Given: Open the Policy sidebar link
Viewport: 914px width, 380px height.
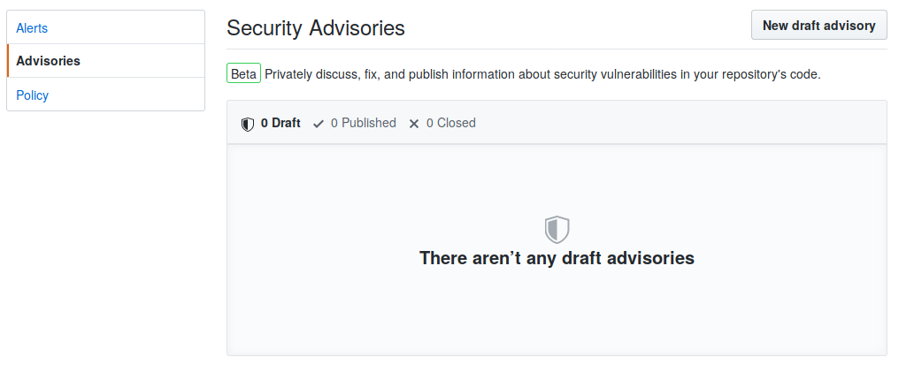Looking at the screenshot, I should click(x=105, y=95).
